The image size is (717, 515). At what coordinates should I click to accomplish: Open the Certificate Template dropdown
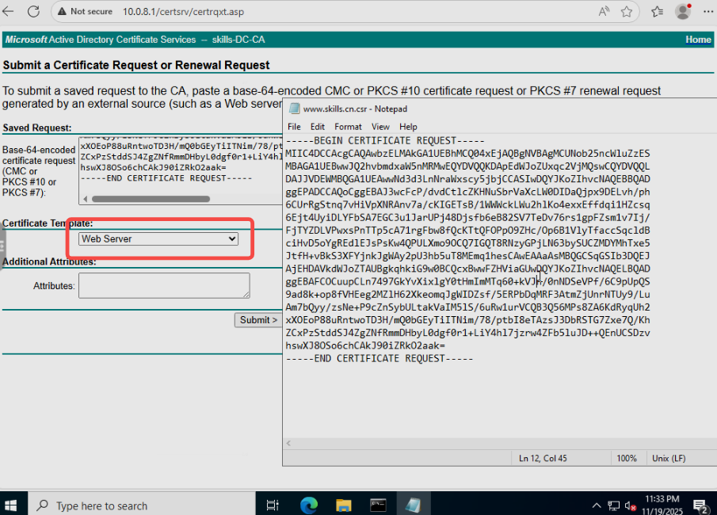(158, 238)
